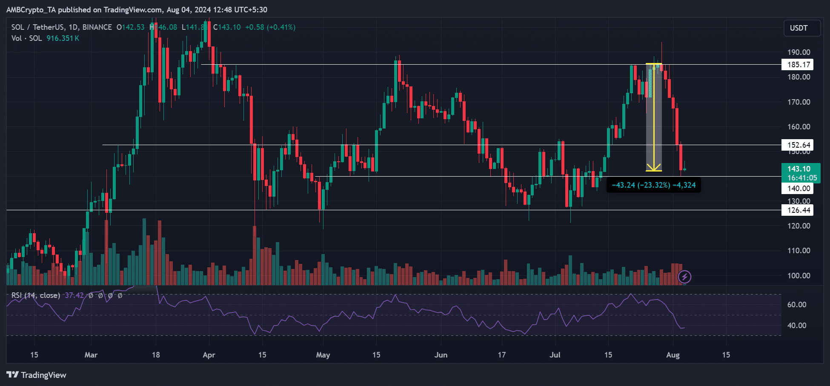Image resolution: width=830 pixels, height=386 pixels.
Task: Click the Aug label on time axis
Action: [x=673, y=355]
